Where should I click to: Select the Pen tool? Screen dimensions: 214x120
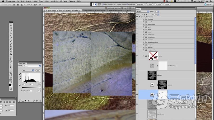11,62
